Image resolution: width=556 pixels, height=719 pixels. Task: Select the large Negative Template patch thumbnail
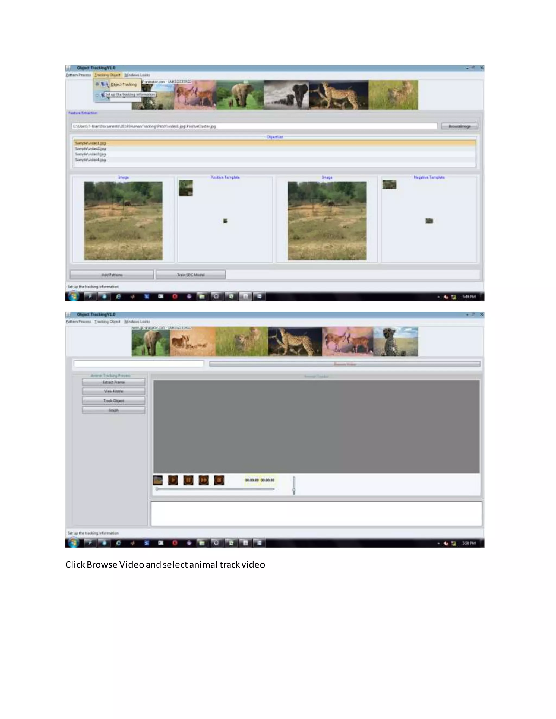pyautogui.click(x=389, y=184)
